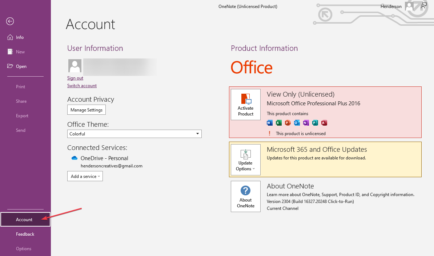Click the Switch account link
The height and width of the screenshot is (256, 434).
click(x=82, y=86)
